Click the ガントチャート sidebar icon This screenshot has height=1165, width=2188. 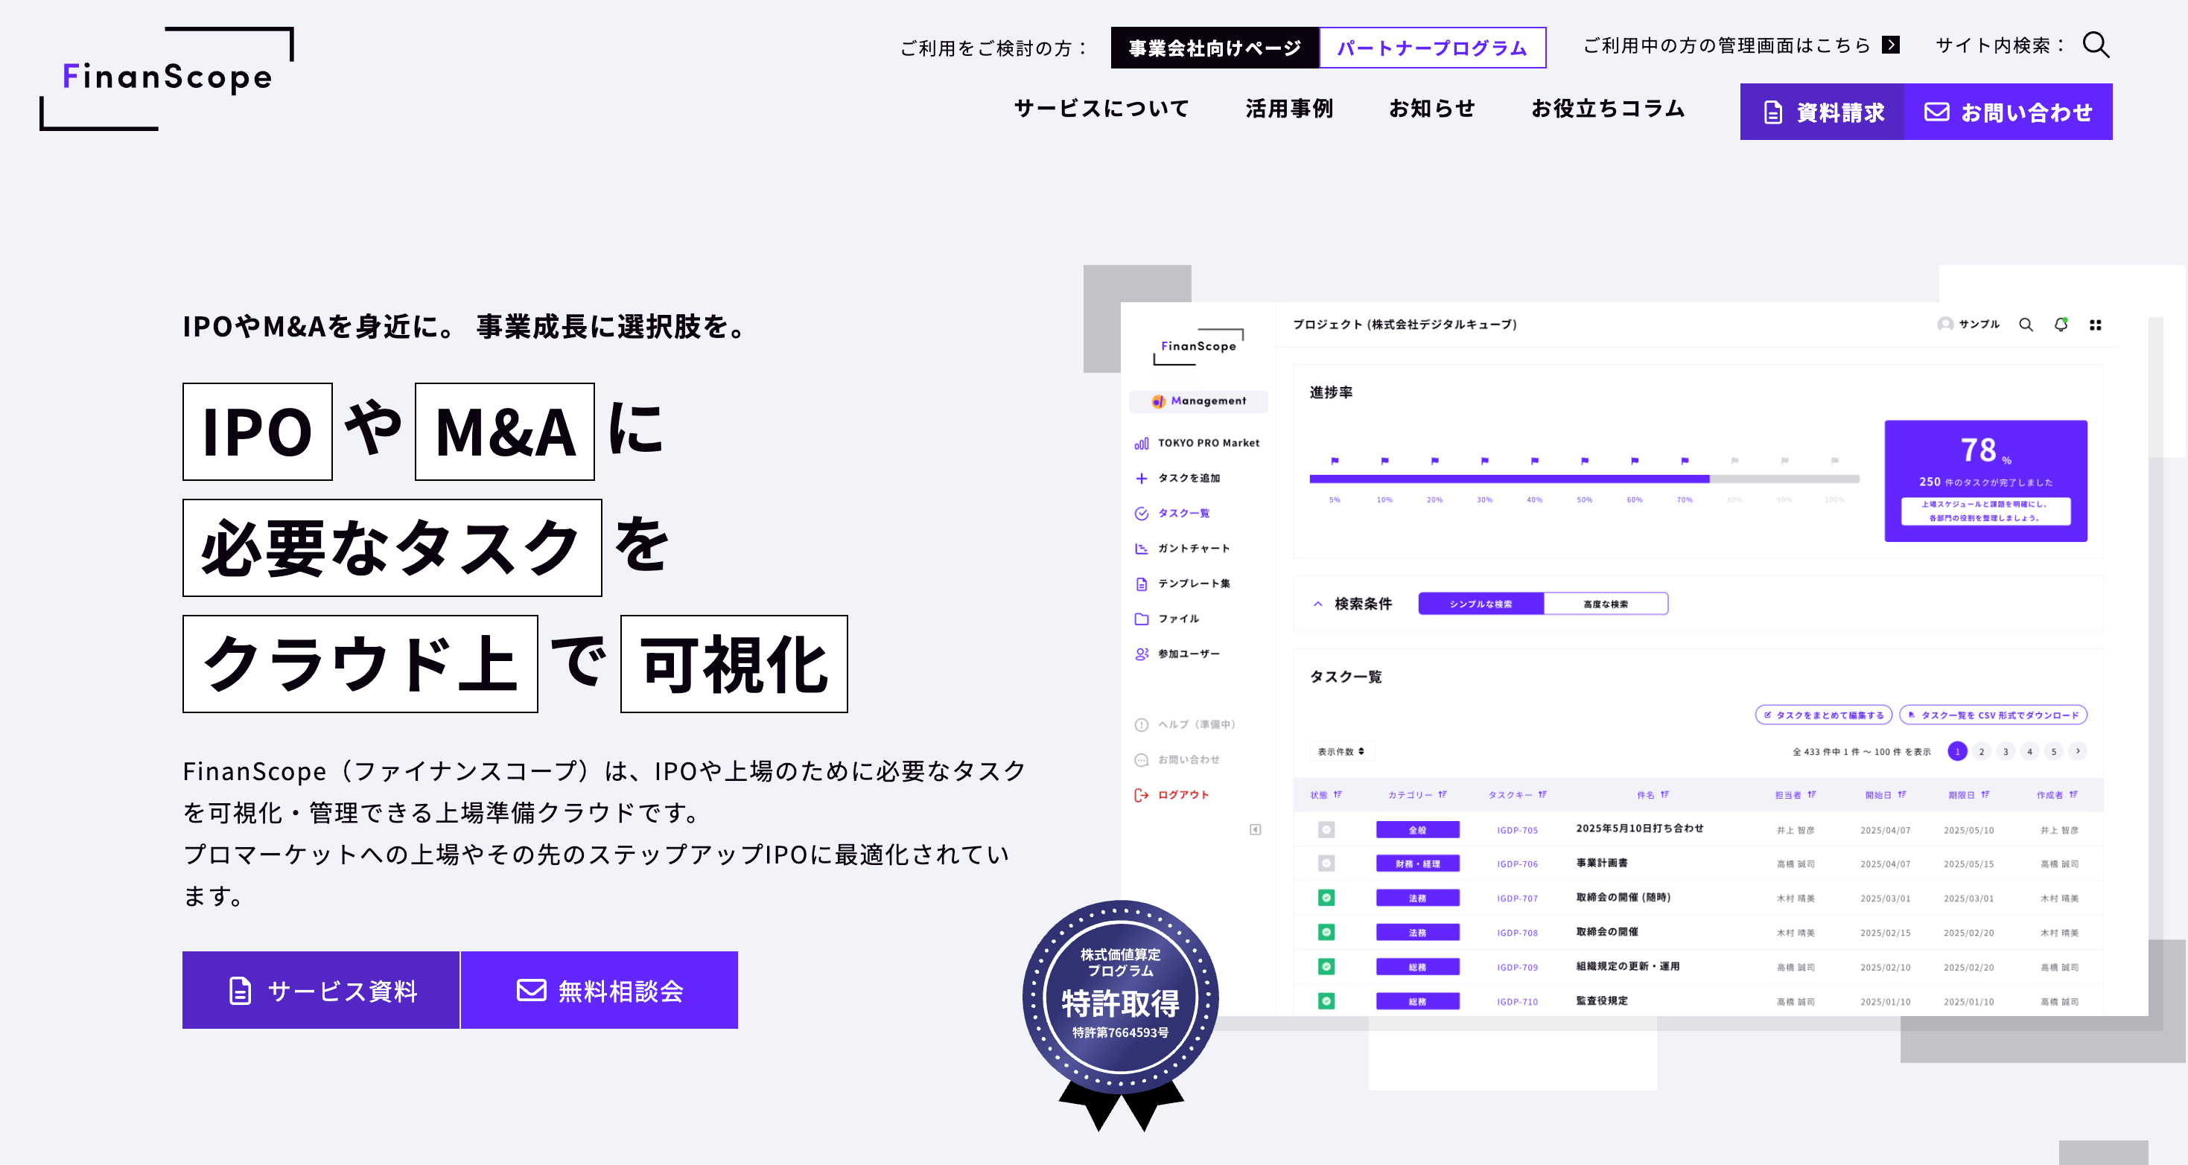coord(1142,549)
